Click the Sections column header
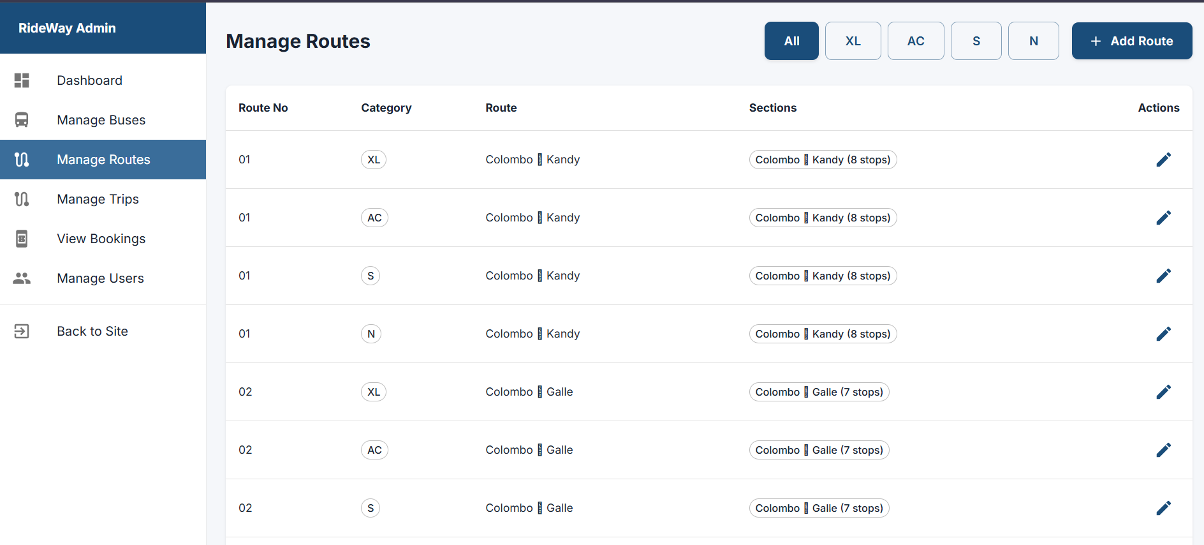 pyautogui.click(x=773, y=108)
